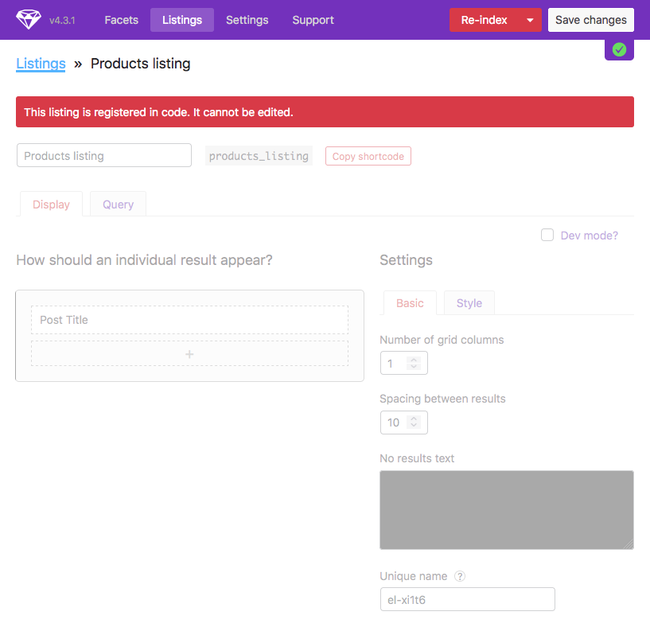Follow the Listings breadcrumb link
Viewport: 650px width, 631px height.
pyautogui.click(x=41, y=64)
